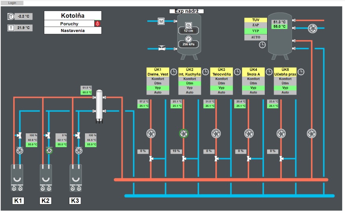Click the ÚK1 mixing valve
Screen dimensions: 345x215
pyautogui.click(x=152, y=159)
